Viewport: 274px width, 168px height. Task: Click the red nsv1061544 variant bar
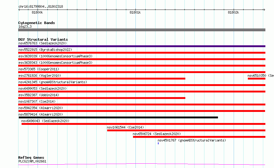(186, 130)
